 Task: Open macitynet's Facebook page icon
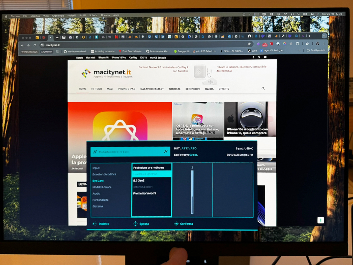(x=253, y=57)
